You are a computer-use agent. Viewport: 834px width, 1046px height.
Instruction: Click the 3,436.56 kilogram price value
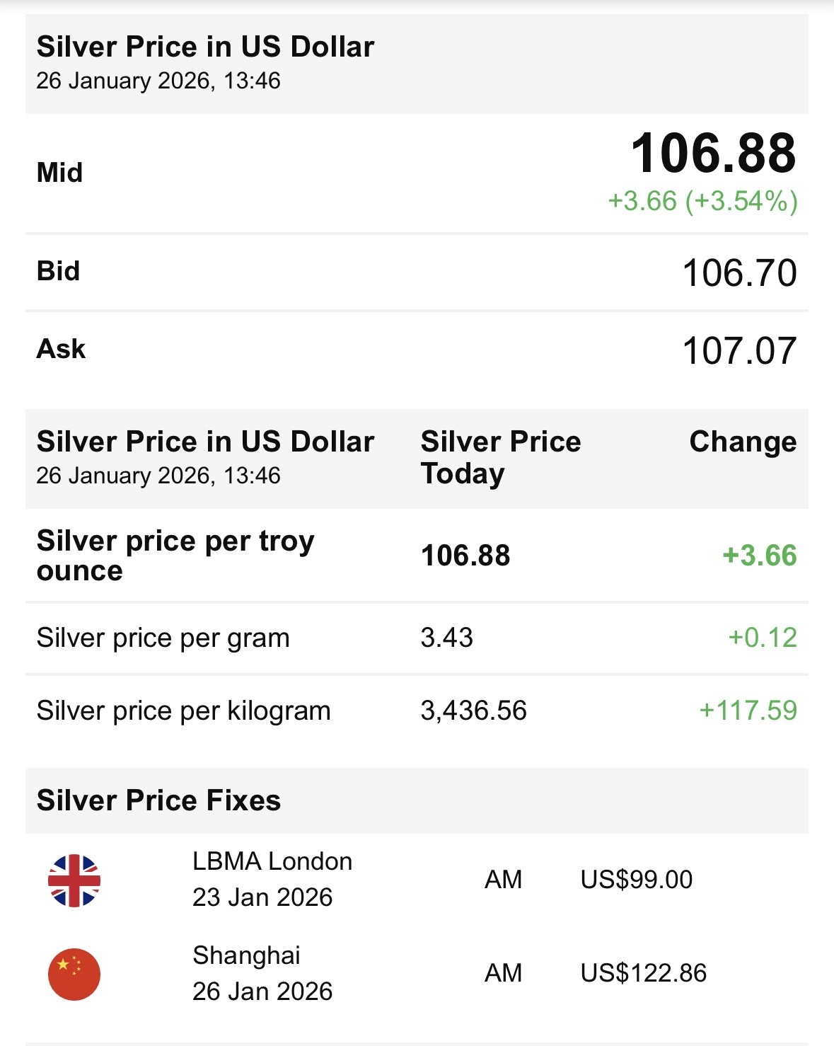pos(474,711)
